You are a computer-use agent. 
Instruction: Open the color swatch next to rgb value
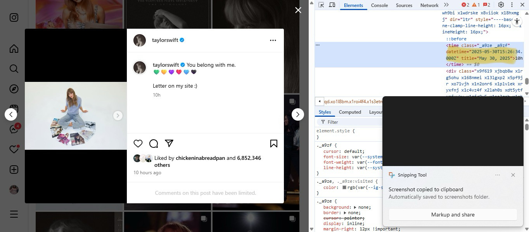(344, 187)
